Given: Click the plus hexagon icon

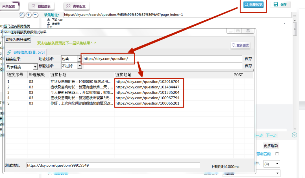Looking at the screenshot, I should point(29,15).
